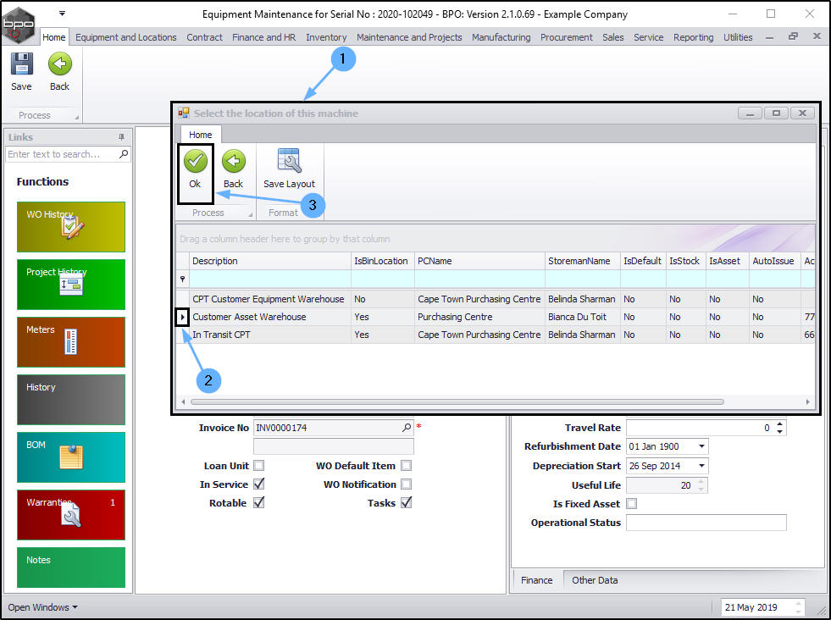Click the horizontal scrollbar in location grid

(x=457, y=401)
